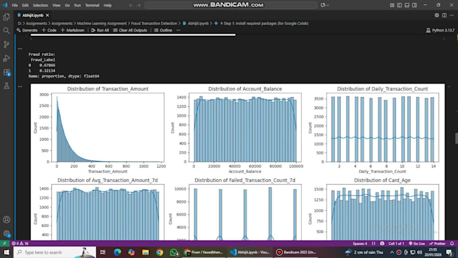Viewport: 458px width, 258px height.
Task: Click Fraud Transaction Detection breadcrumb
Action: pos(154,24)
